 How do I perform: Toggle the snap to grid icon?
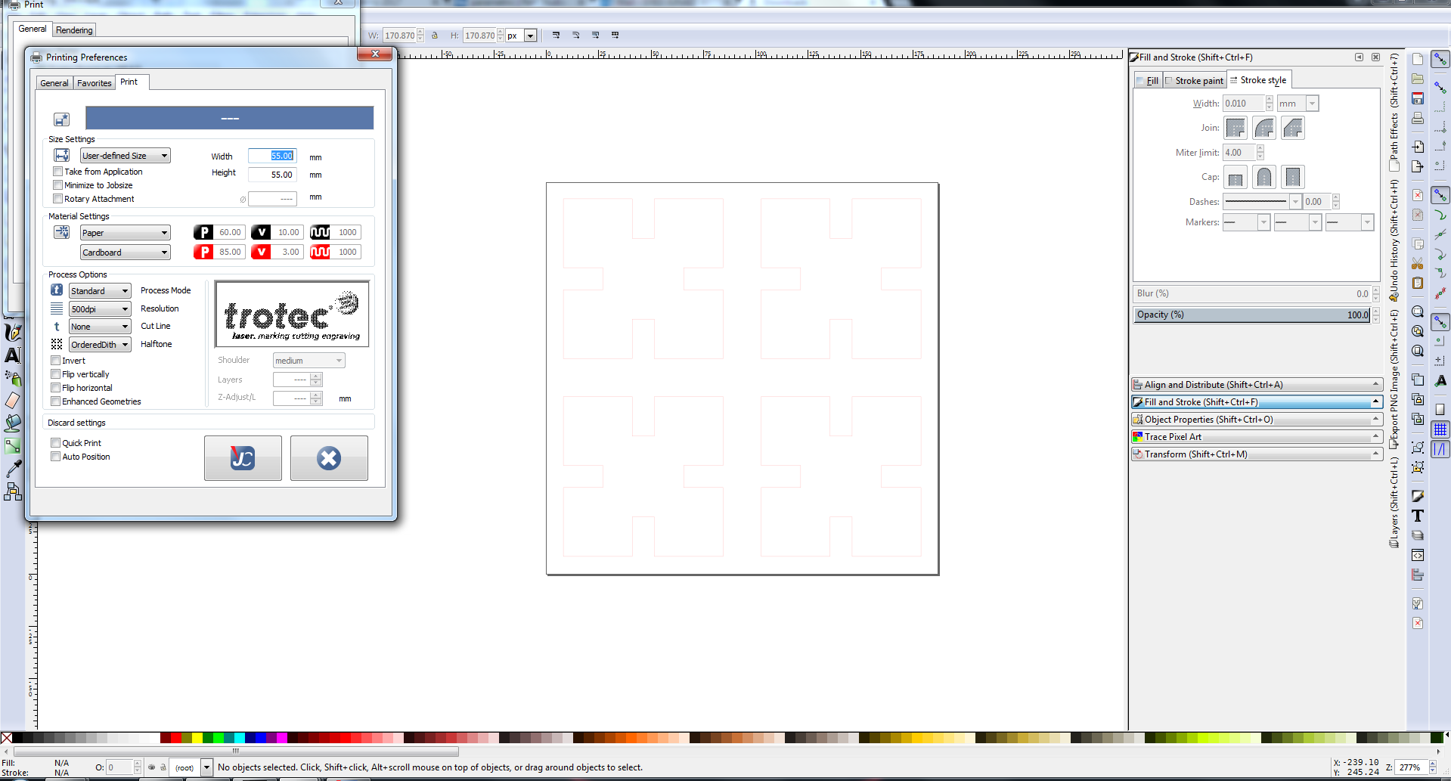[1440, 429]
